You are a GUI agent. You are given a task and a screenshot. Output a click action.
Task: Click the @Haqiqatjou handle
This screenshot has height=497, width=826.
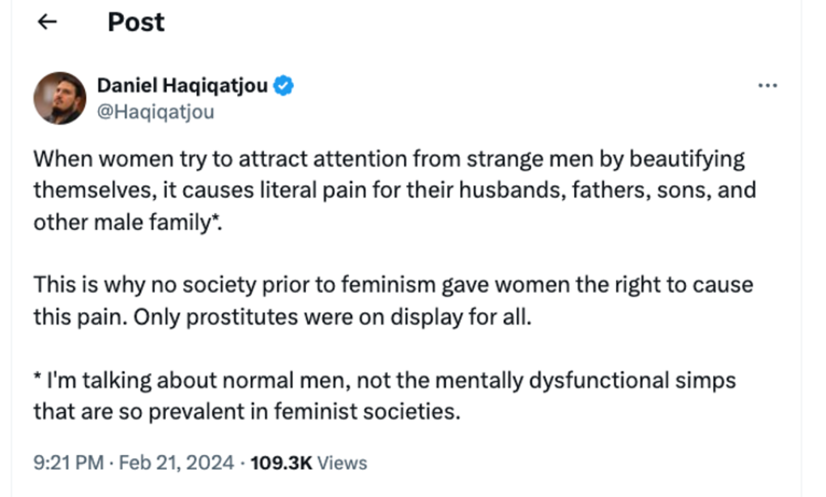(x=155, y=112)
